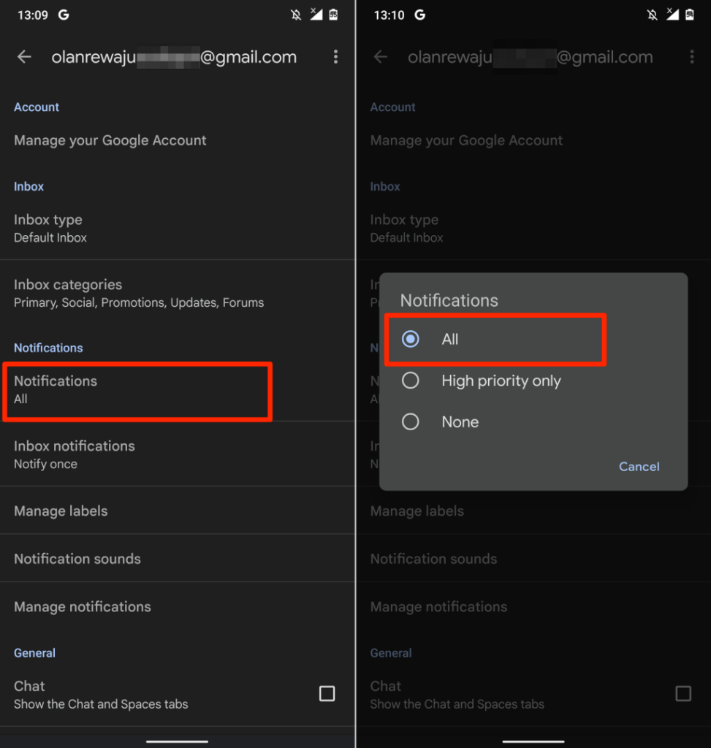
Task: Tap the battery icon in the status bar
Action: pos(335,14)
